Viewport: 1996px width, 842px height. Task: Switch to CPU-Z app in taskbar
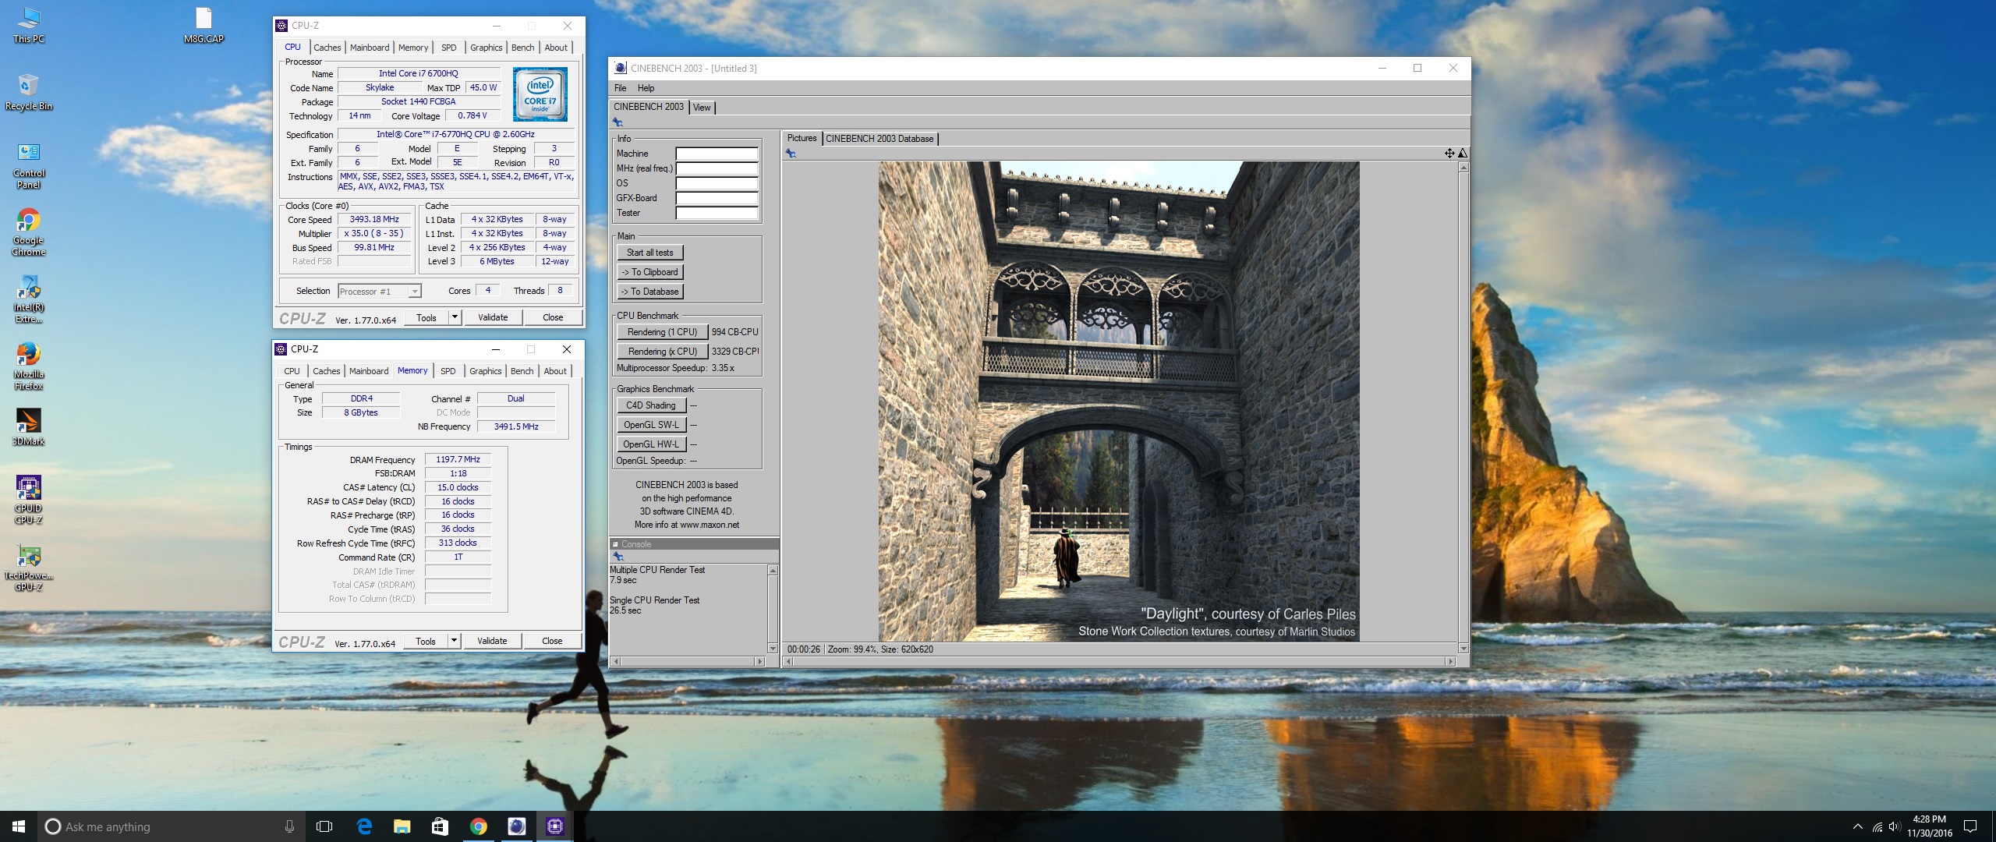pyautogui.click(x=554, y=826)
